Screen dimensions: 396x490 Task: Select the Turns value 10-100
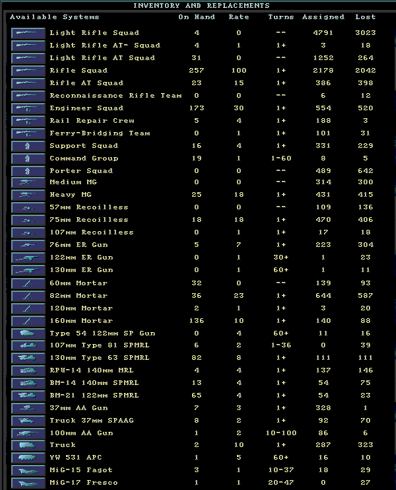tap(281, 433)
